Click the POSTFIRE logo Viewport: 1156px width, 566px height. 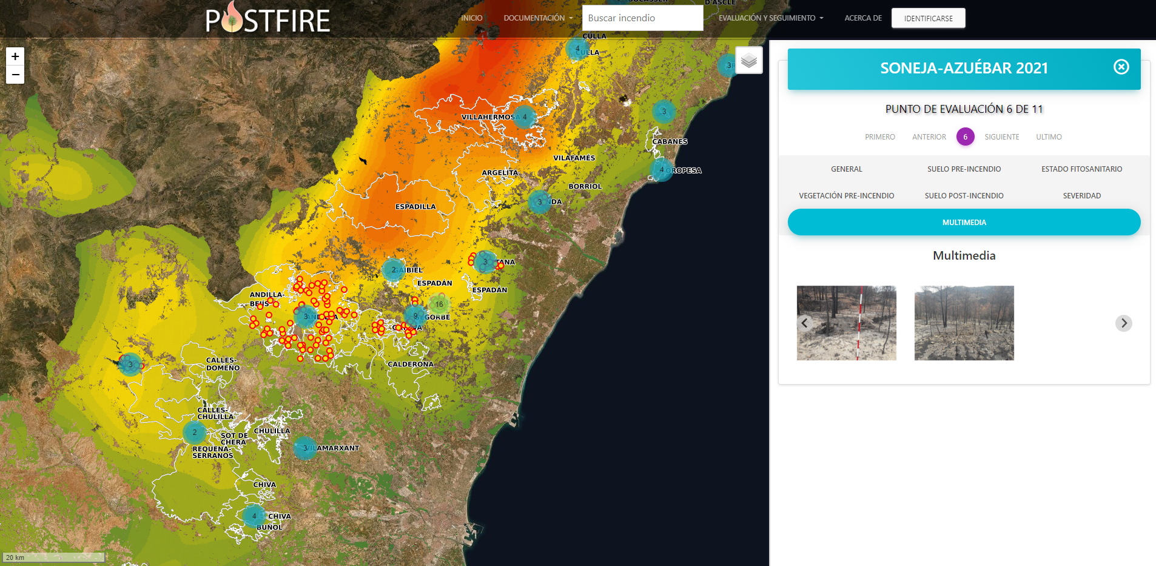267,18
